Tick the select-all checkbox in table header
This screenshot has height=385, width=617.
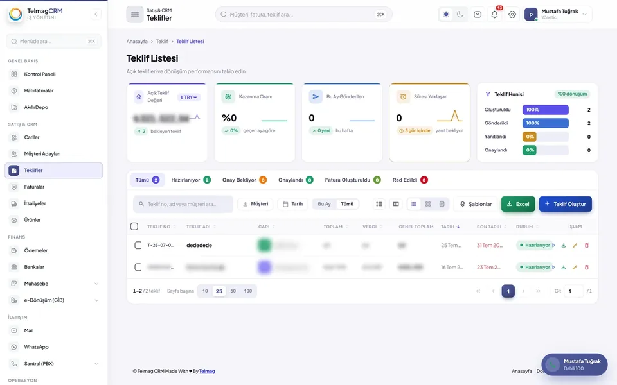(134, 227)
